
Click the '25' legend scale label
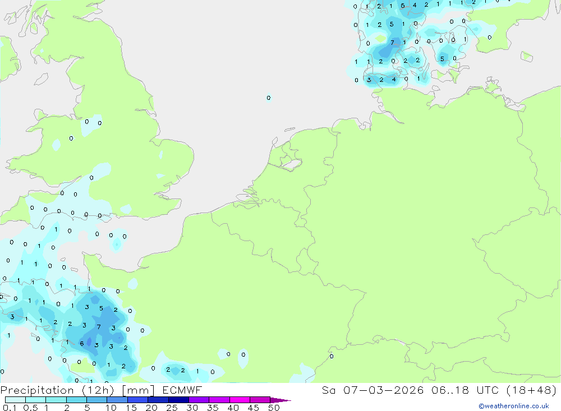pyautogui.click(x=172, y=408)
